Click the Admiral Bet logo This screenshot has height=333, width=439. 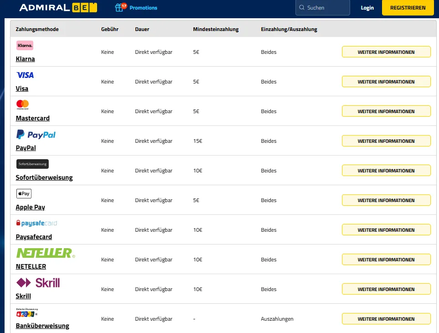pyautogui.click(x=58, y=8)
